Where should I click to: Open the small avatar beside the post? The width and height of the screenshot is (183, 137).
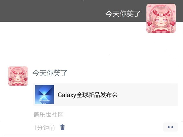tap(18, 76)
